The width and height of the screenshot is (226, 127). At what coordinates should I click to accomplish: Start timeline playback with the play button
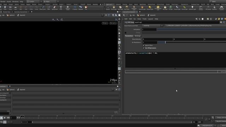point(5,118)
